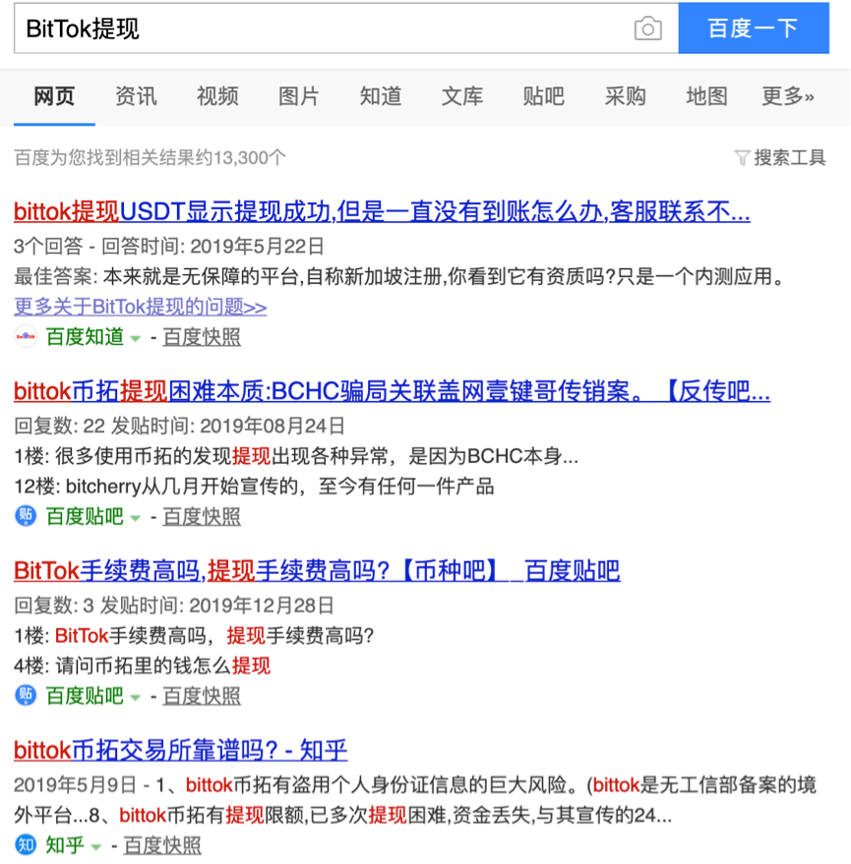This screenshot has height=864, width=851.
Task: Click the text 百度为您找到相关结果约13,300个
Action: click(x=150, y=158)
